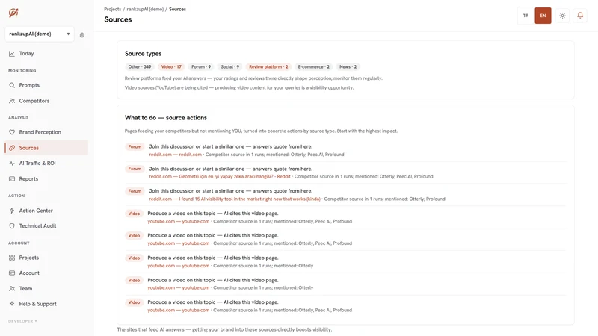The image size is (598, 336).
Task: Go to Prompts page
Action: [46, 85]
